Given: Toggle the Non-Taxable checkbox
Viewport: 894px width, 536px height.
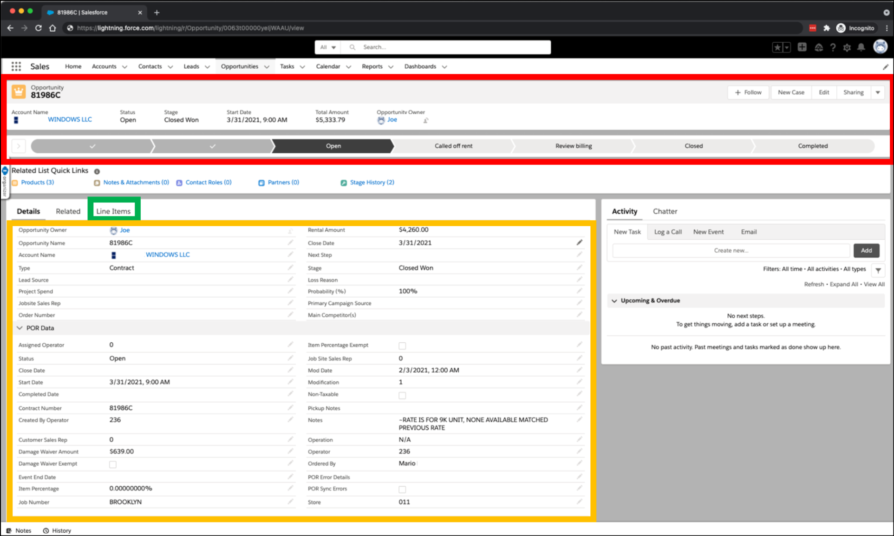Looking at the screenshot, I should click(402, 395).
